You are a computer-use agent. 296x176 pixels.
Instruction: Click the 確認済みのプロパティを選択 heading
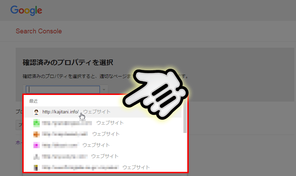68,63
